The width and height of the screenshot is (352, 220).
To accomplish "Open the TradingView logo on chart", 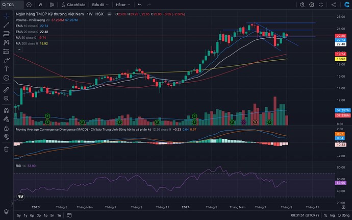I will pyautogui.click(x=20, y=197).
